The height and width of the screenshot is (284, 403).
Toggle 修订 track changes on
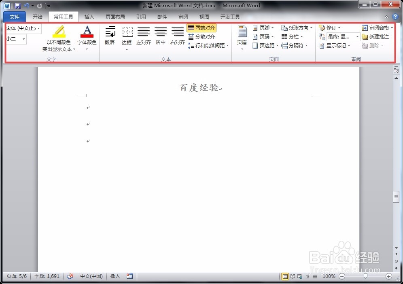coord(329,28)
